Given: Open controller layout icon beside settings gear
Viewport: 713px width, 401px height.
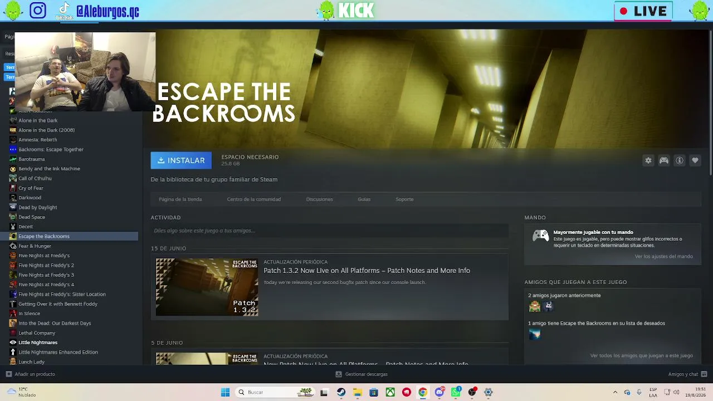Looking at the screenshot, I should pos(664,160).
